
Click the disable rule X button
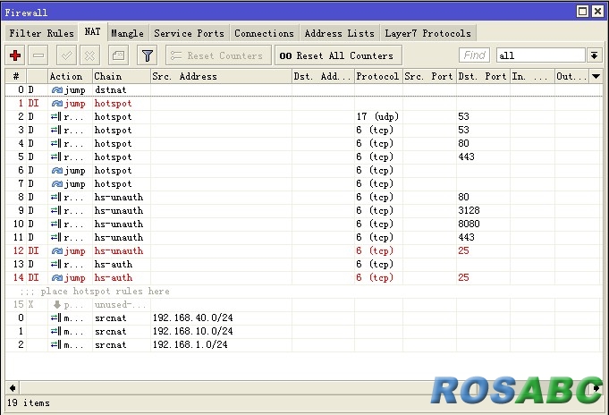[89, 55]
